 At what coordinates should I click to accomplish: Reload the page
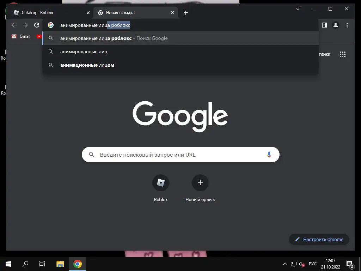37,25
